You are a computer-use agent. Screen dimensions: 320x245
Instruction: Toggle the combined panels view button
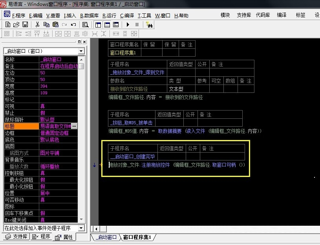116,25
